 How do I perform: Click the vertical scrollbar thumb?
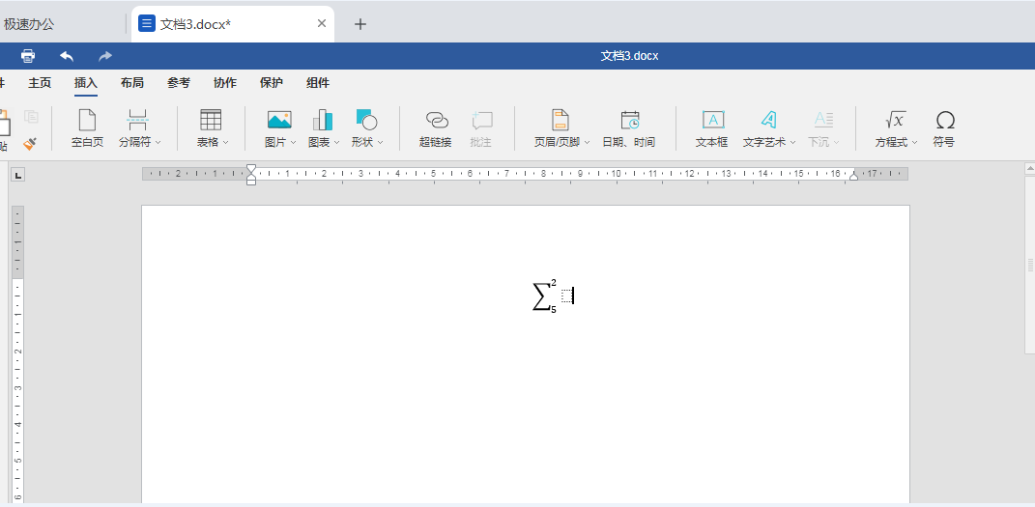tap(1030, 265)
